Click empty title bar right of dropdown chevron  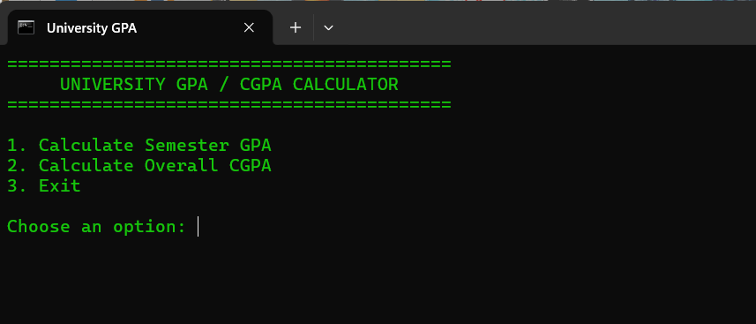[x=545, y=28]
